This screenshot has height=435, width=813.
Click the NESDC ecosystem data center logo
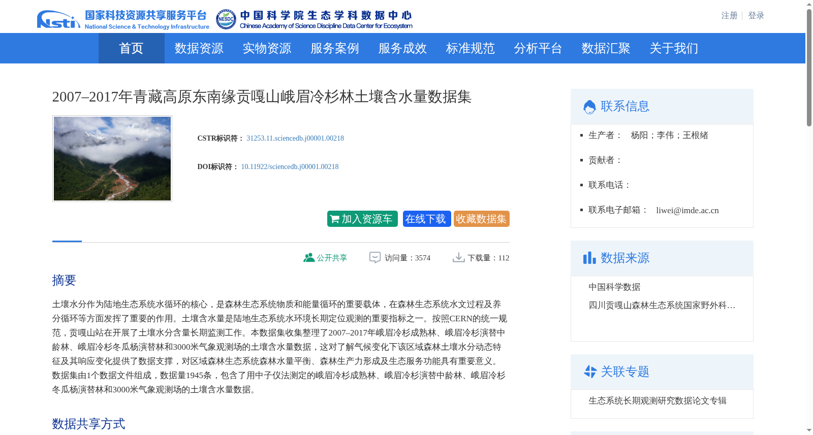(314, 19)
